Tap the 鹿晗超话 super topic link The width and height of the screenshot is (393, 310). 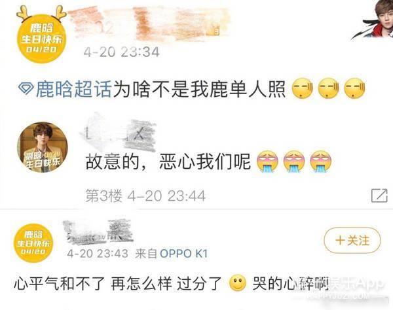(x=74, y=90)
